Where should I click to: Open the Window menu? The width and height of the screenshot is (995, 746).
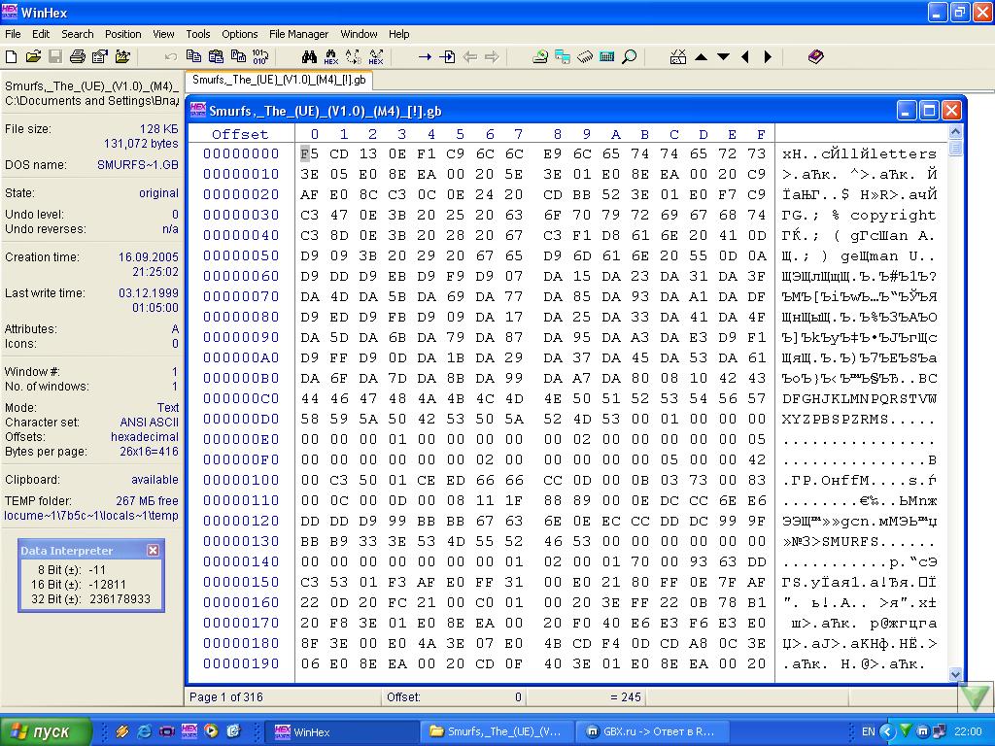[x=359, y=34]
